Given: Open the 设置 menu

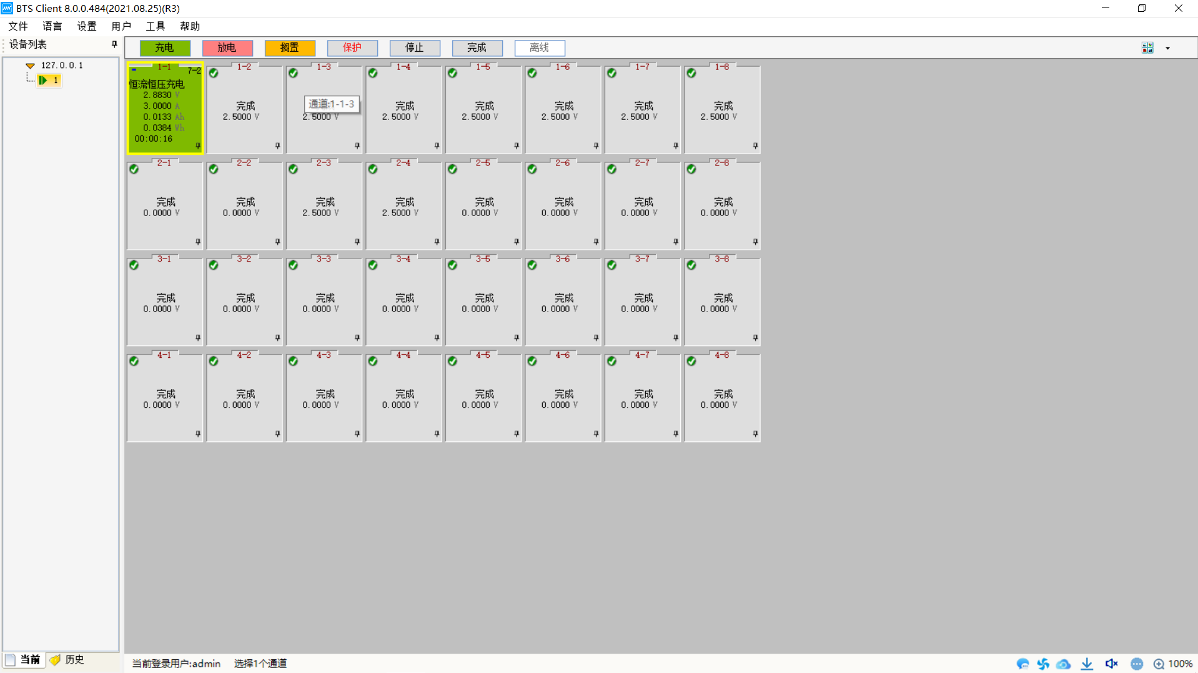Looking at the screenshot, I should (87, 26).
